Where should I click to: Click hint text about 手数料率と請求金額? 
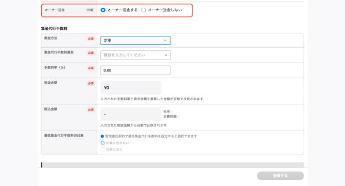point(152,99)
